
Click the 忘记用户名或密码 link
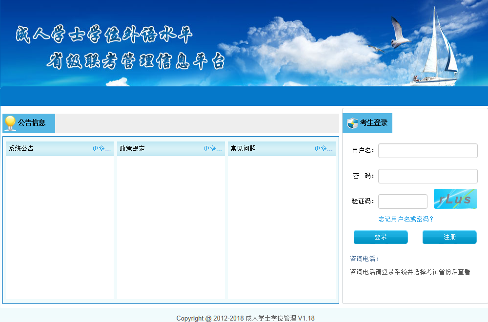(x=404, y=219)
